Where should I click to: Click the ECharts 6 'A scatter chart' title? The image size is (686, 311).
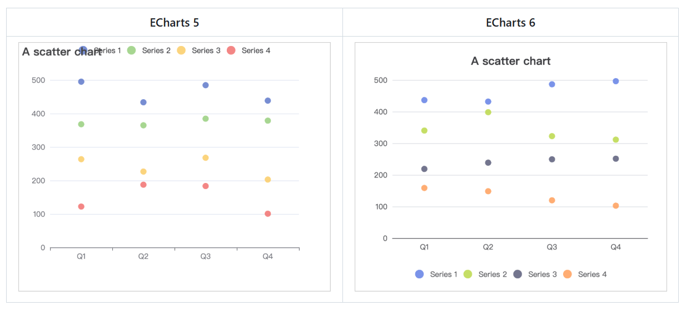point(510,61)
